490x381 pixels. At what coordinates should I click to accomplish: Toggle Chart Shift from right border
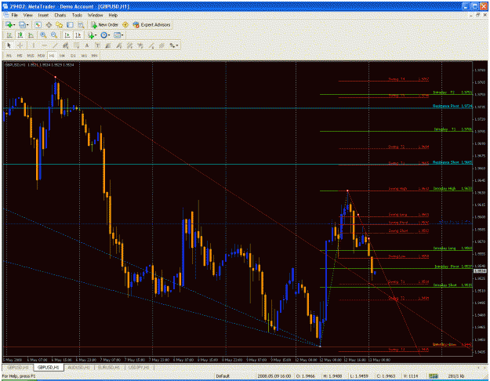pos(78,35)
